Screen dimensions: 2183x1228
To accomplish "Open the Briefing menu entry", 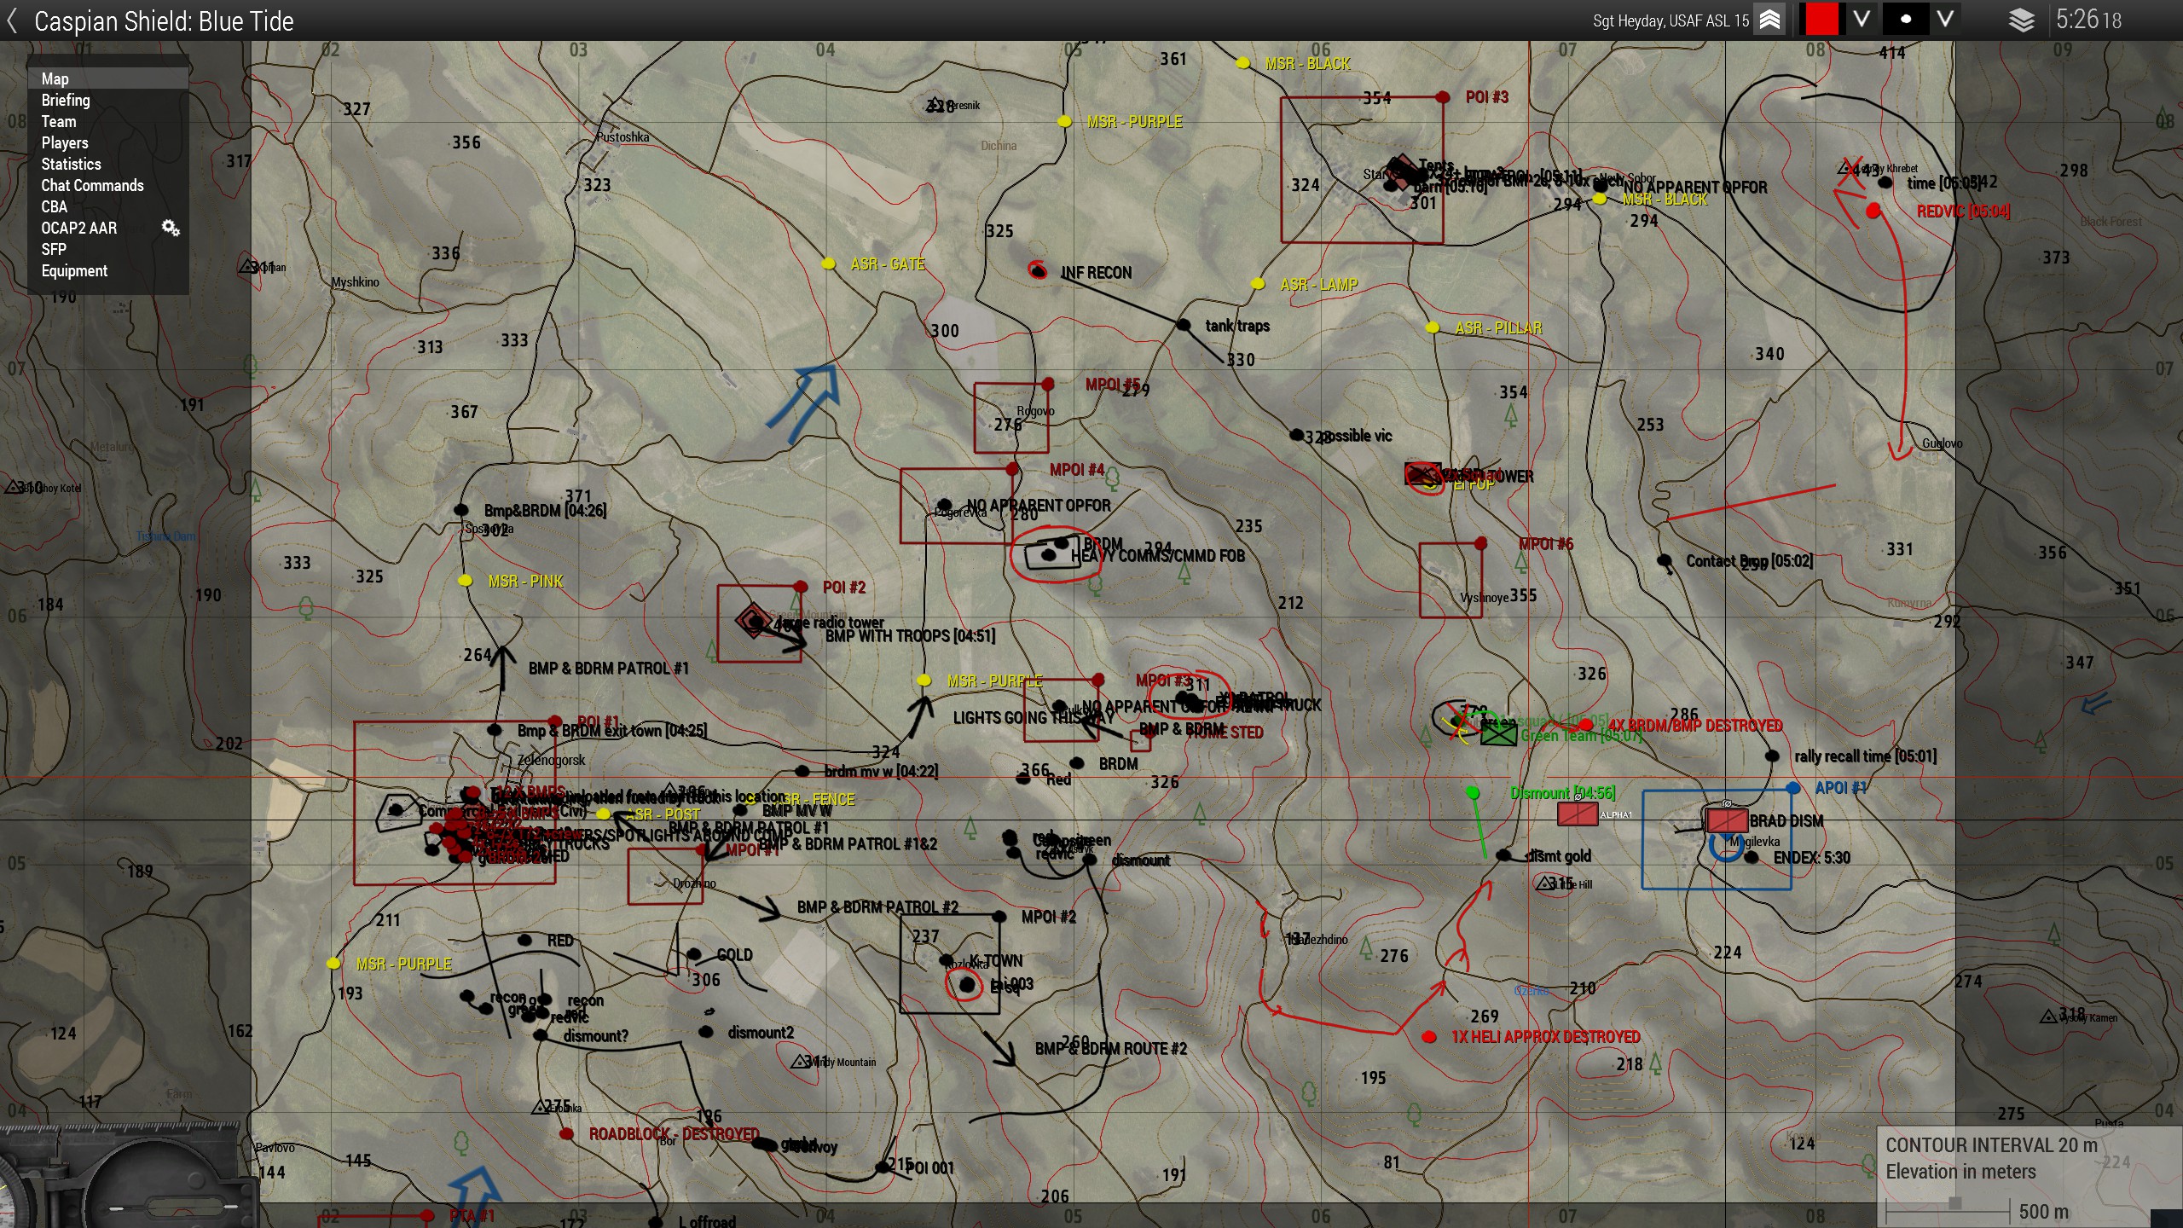I will point(66,100).
